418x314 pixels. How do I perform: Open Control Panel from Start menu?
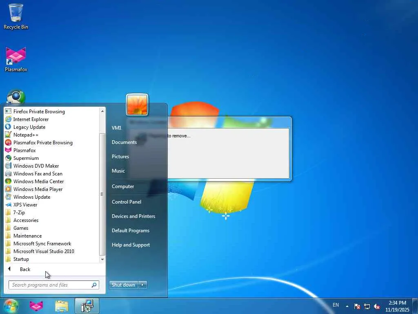tap(127, 202)
